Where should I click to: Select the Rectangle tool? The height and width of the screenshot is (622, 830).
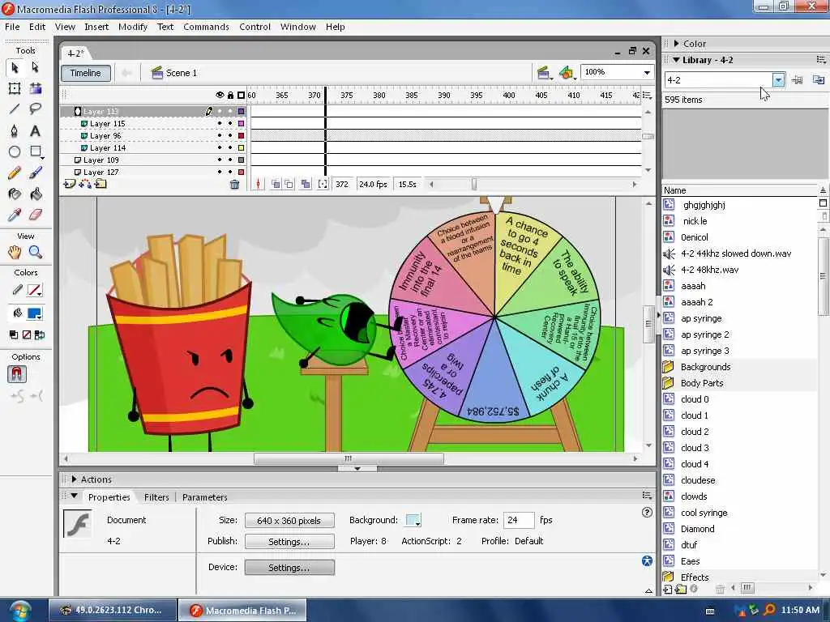click(36, 151)
